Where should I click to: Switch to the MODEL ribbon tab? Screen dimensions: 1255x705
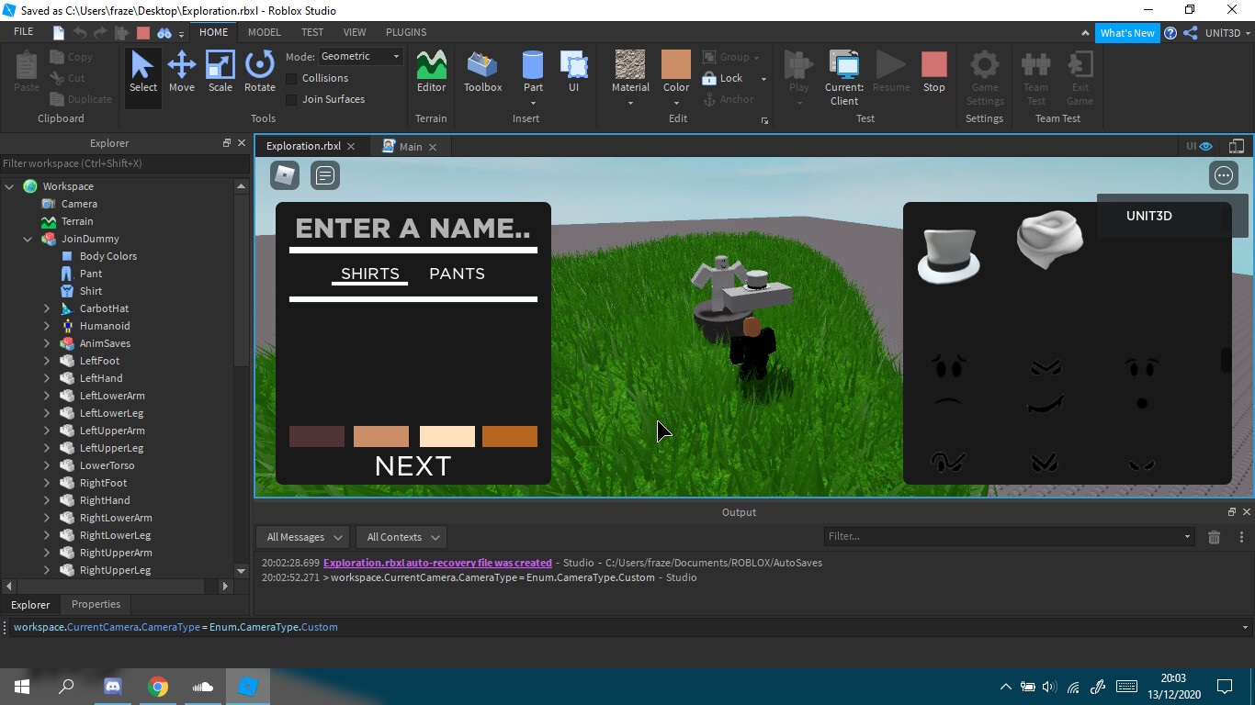(264, 31)
